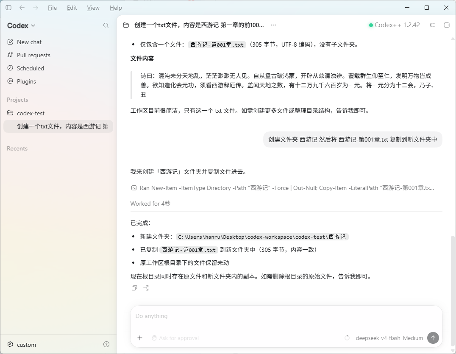Expand the Codex dropdown chevron
This screenshot has height=354, width=456.
pyautogui.click(x=33, y=25)
